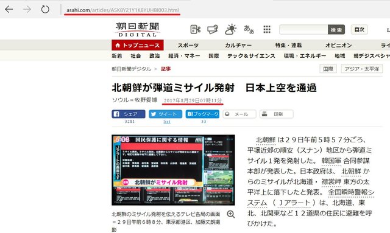Click the アジア・太平洋 tag button
The width and height of the screenshot is (390, 233).
click(x=361, y=69)
